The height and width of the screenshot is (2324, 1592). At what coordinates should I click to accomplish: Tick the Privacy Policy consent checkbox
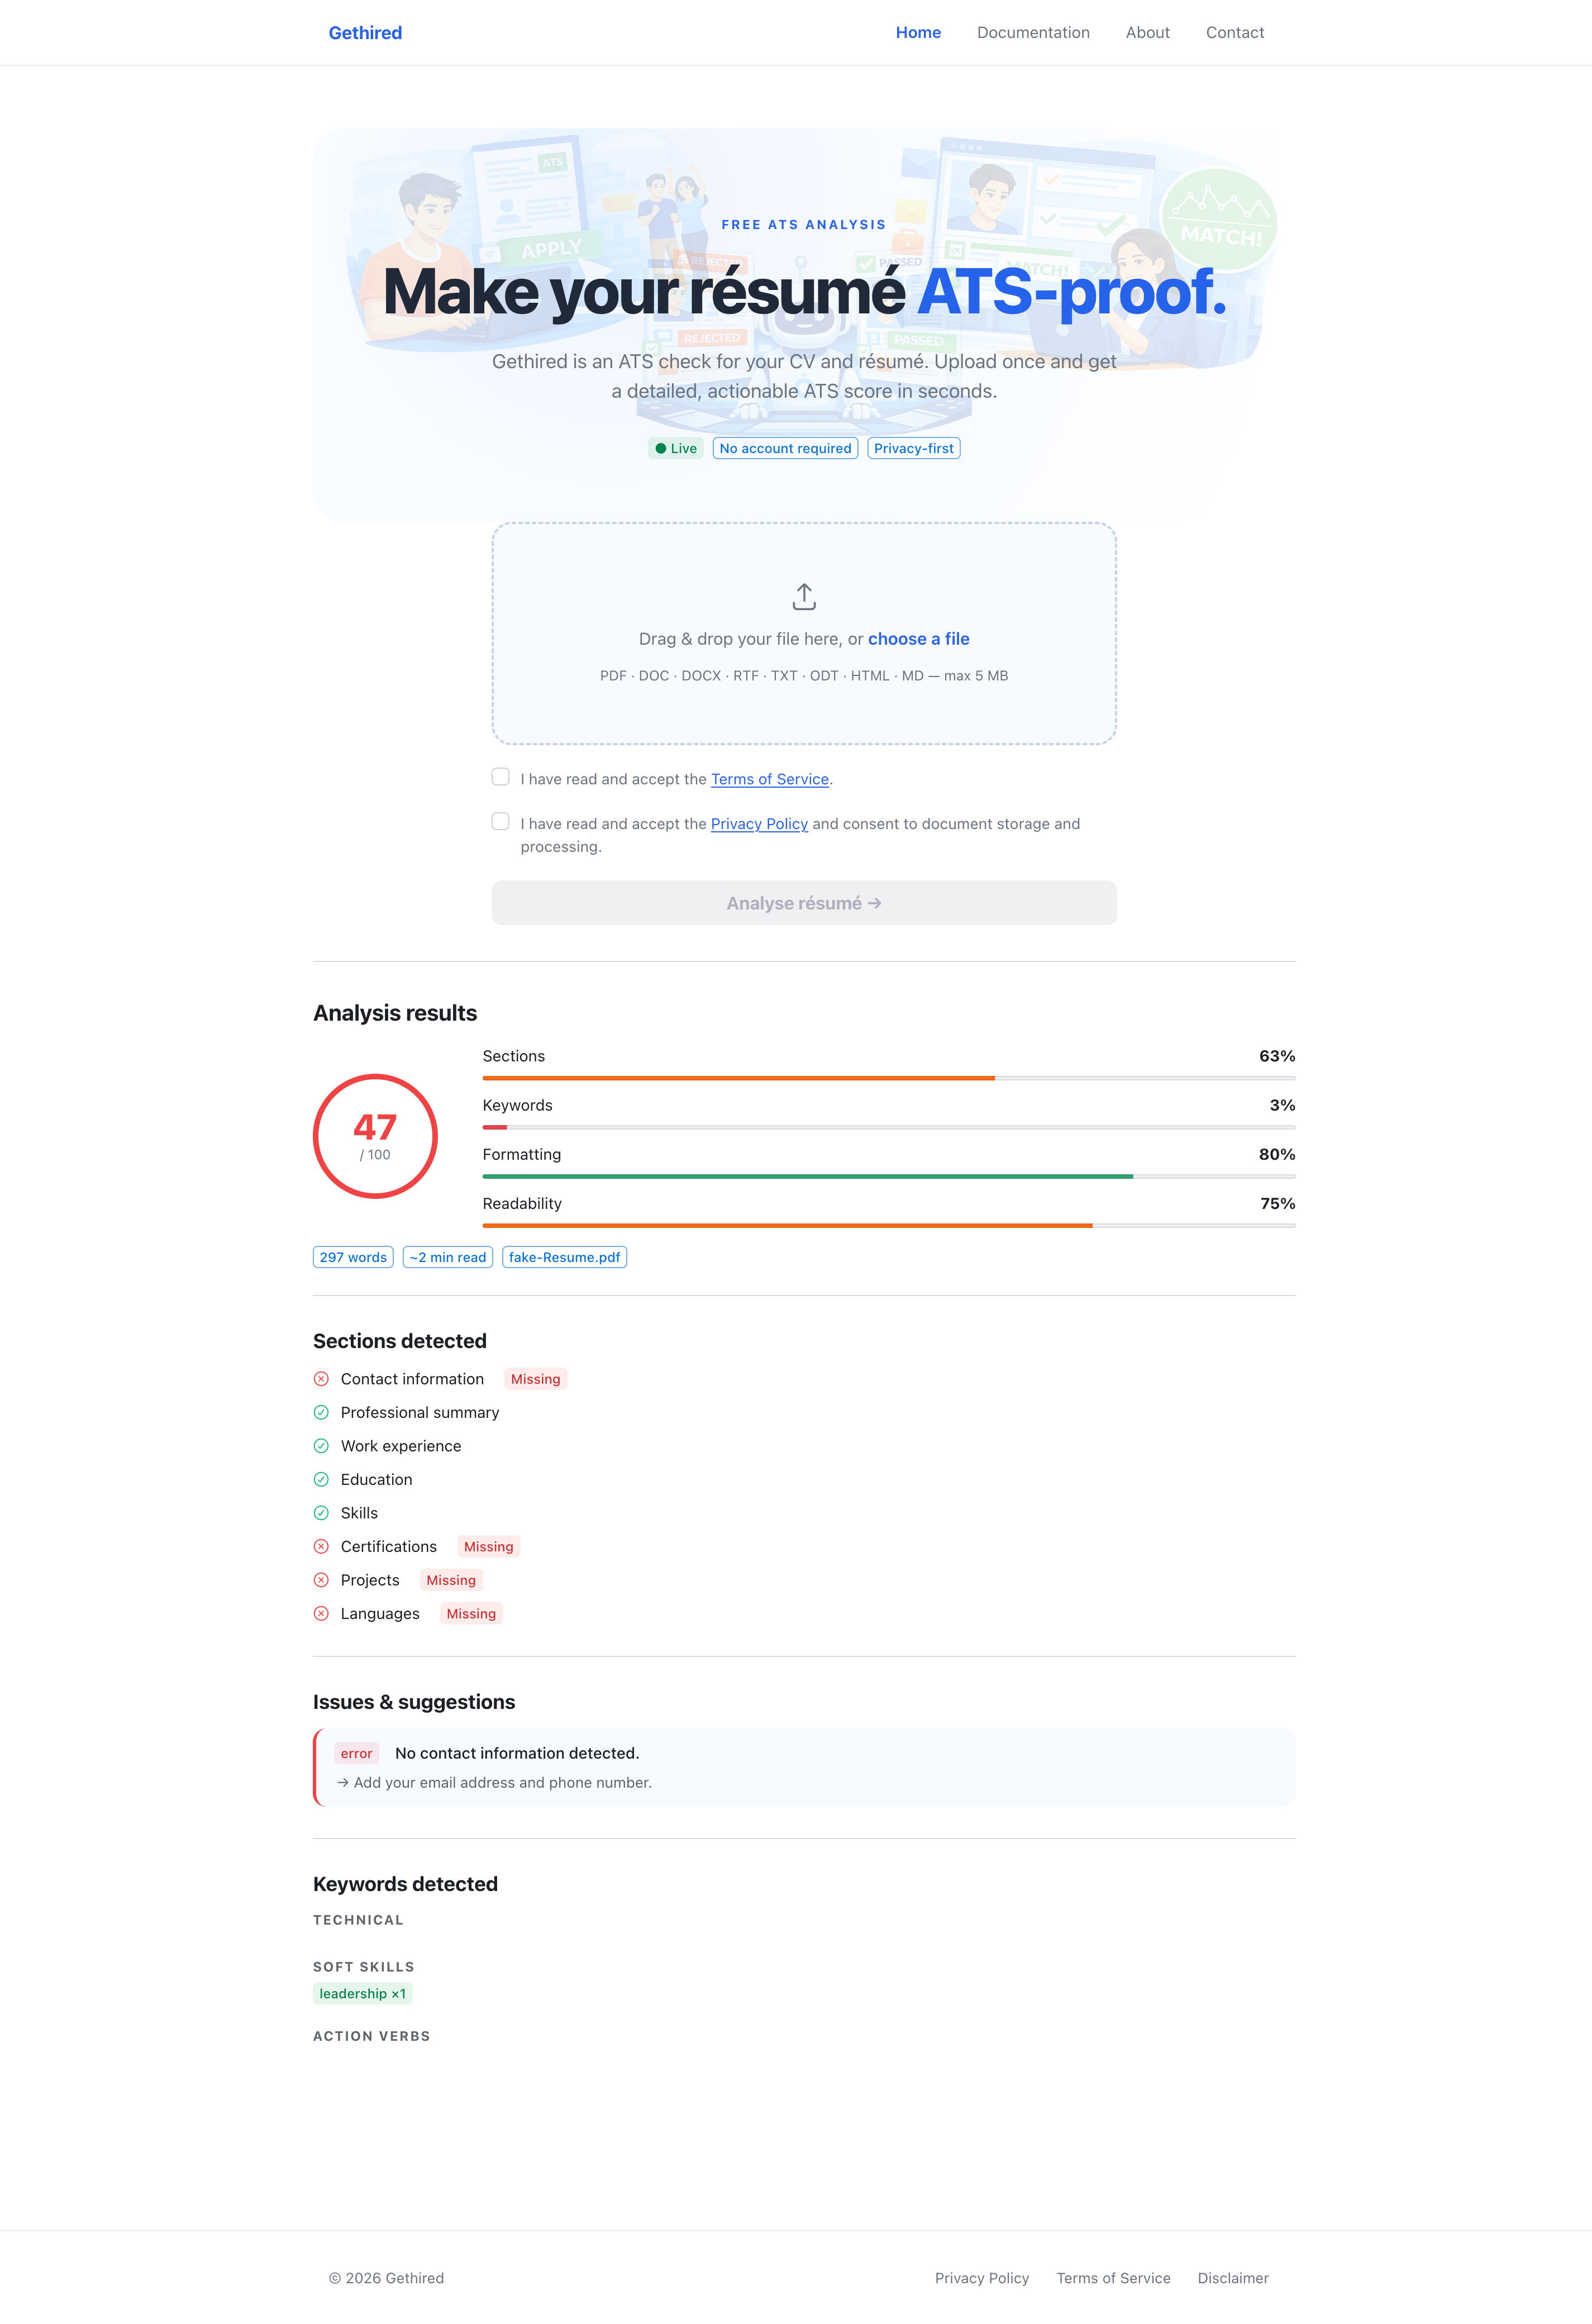click(501, 822)
